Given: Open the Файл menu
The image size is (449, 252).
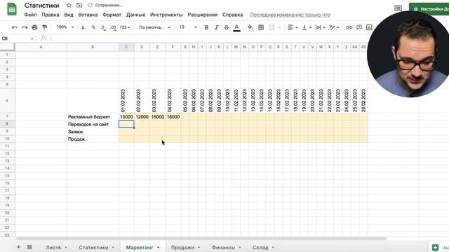Looking at the screenshot, I should pos(30,15).
